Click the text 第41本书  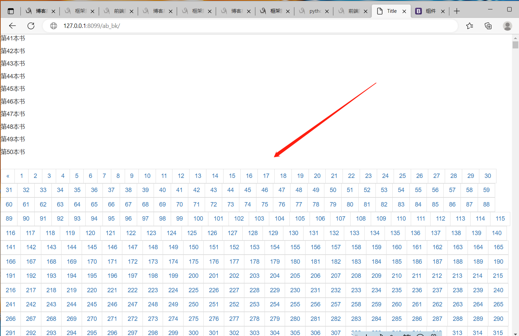point(13,38)
